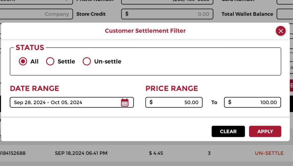Click the Sep 28 - Oct 05 date range field
This screenshot has height=166, width=293.
pyautogui.click(x=66, y=102)
